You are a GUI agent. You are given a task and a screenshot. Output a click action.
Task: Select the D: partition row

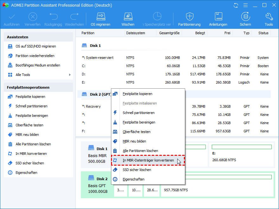tap(174, 74)
